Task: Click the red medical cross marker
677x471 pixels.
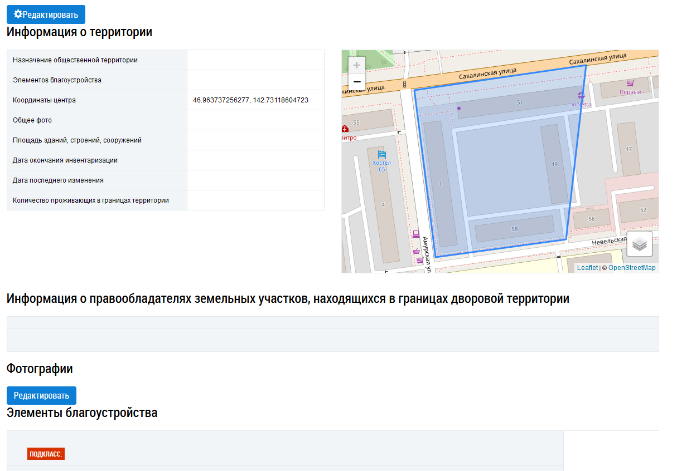Action: pos(345,129)
